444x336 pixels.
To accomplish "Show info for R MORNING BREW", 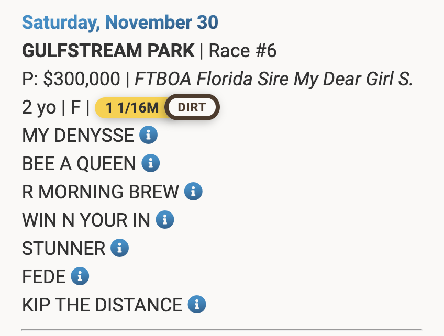I will 193,192.
